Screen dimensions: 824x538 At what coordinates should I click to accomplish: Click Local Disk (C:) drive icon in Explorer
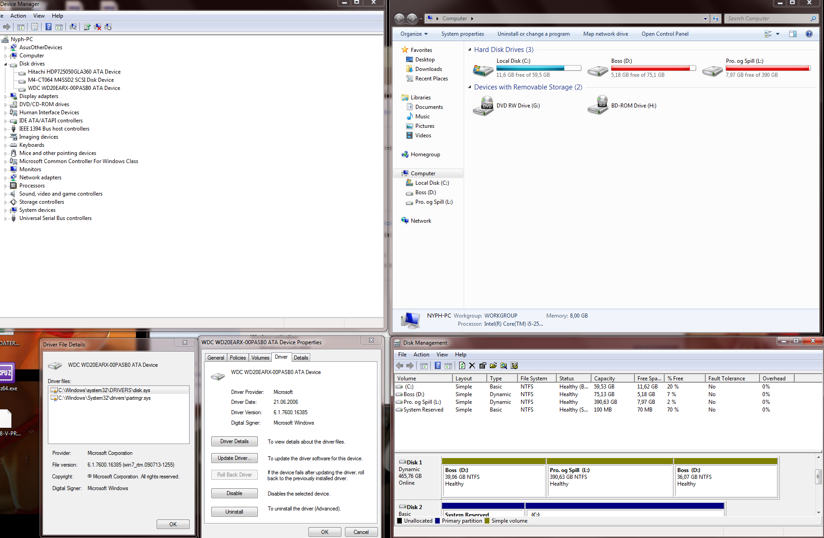(483, 70)
